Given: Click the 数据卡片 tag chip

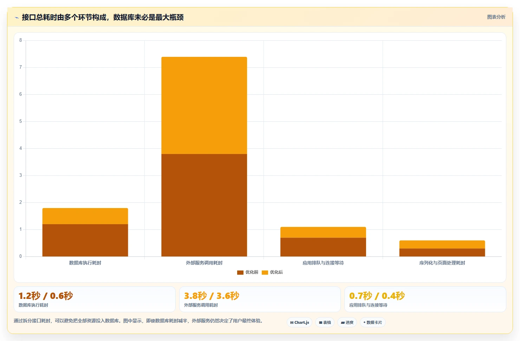Looking at the screenshot, I should coord(373,322).
